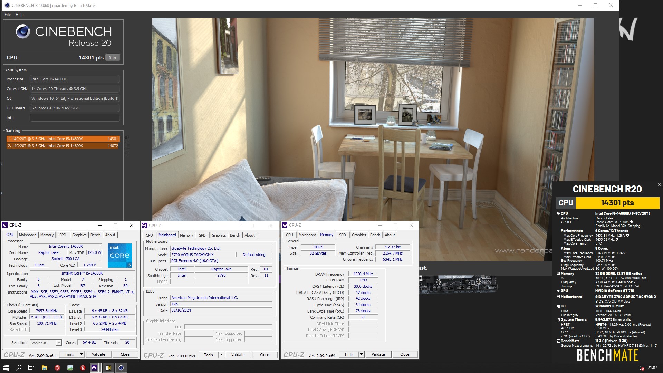Expand Tools arrow in CPU tab window
The height and width of the screenshot is (373, 663).
pyautogui.click(x=81, y=354)
